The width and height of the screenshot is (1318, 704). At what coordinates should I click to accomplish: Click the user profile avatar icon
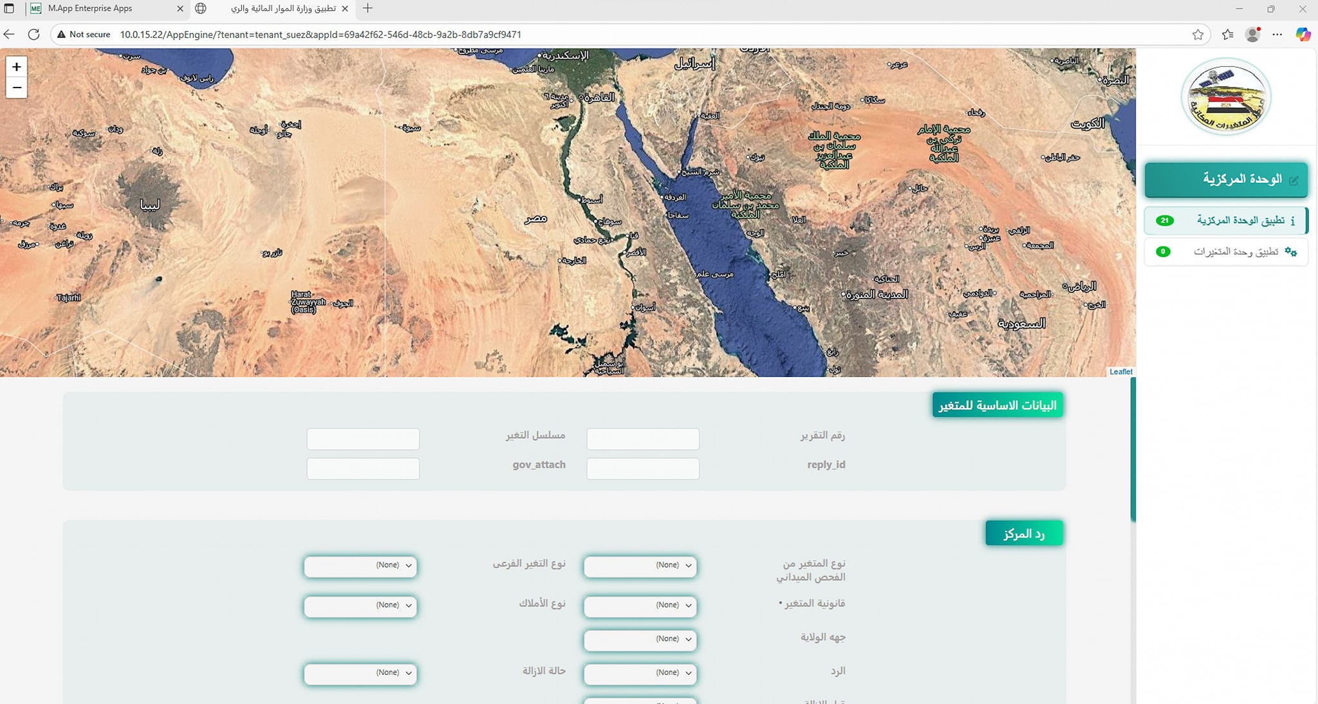[x=1252, y=35]
